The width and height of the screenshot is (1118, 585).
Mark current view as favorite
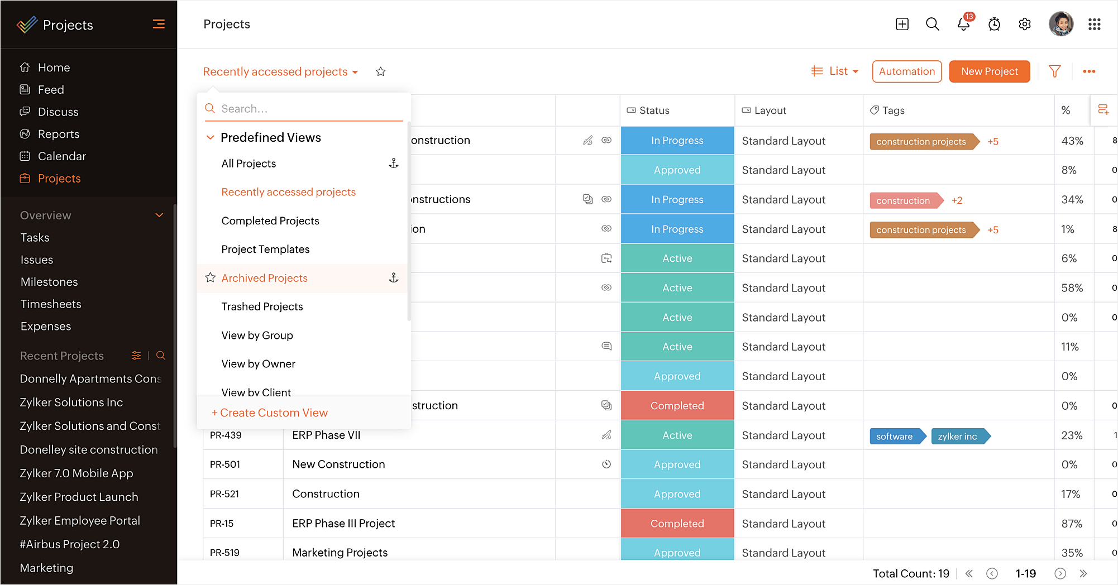(x=381, y=71)
